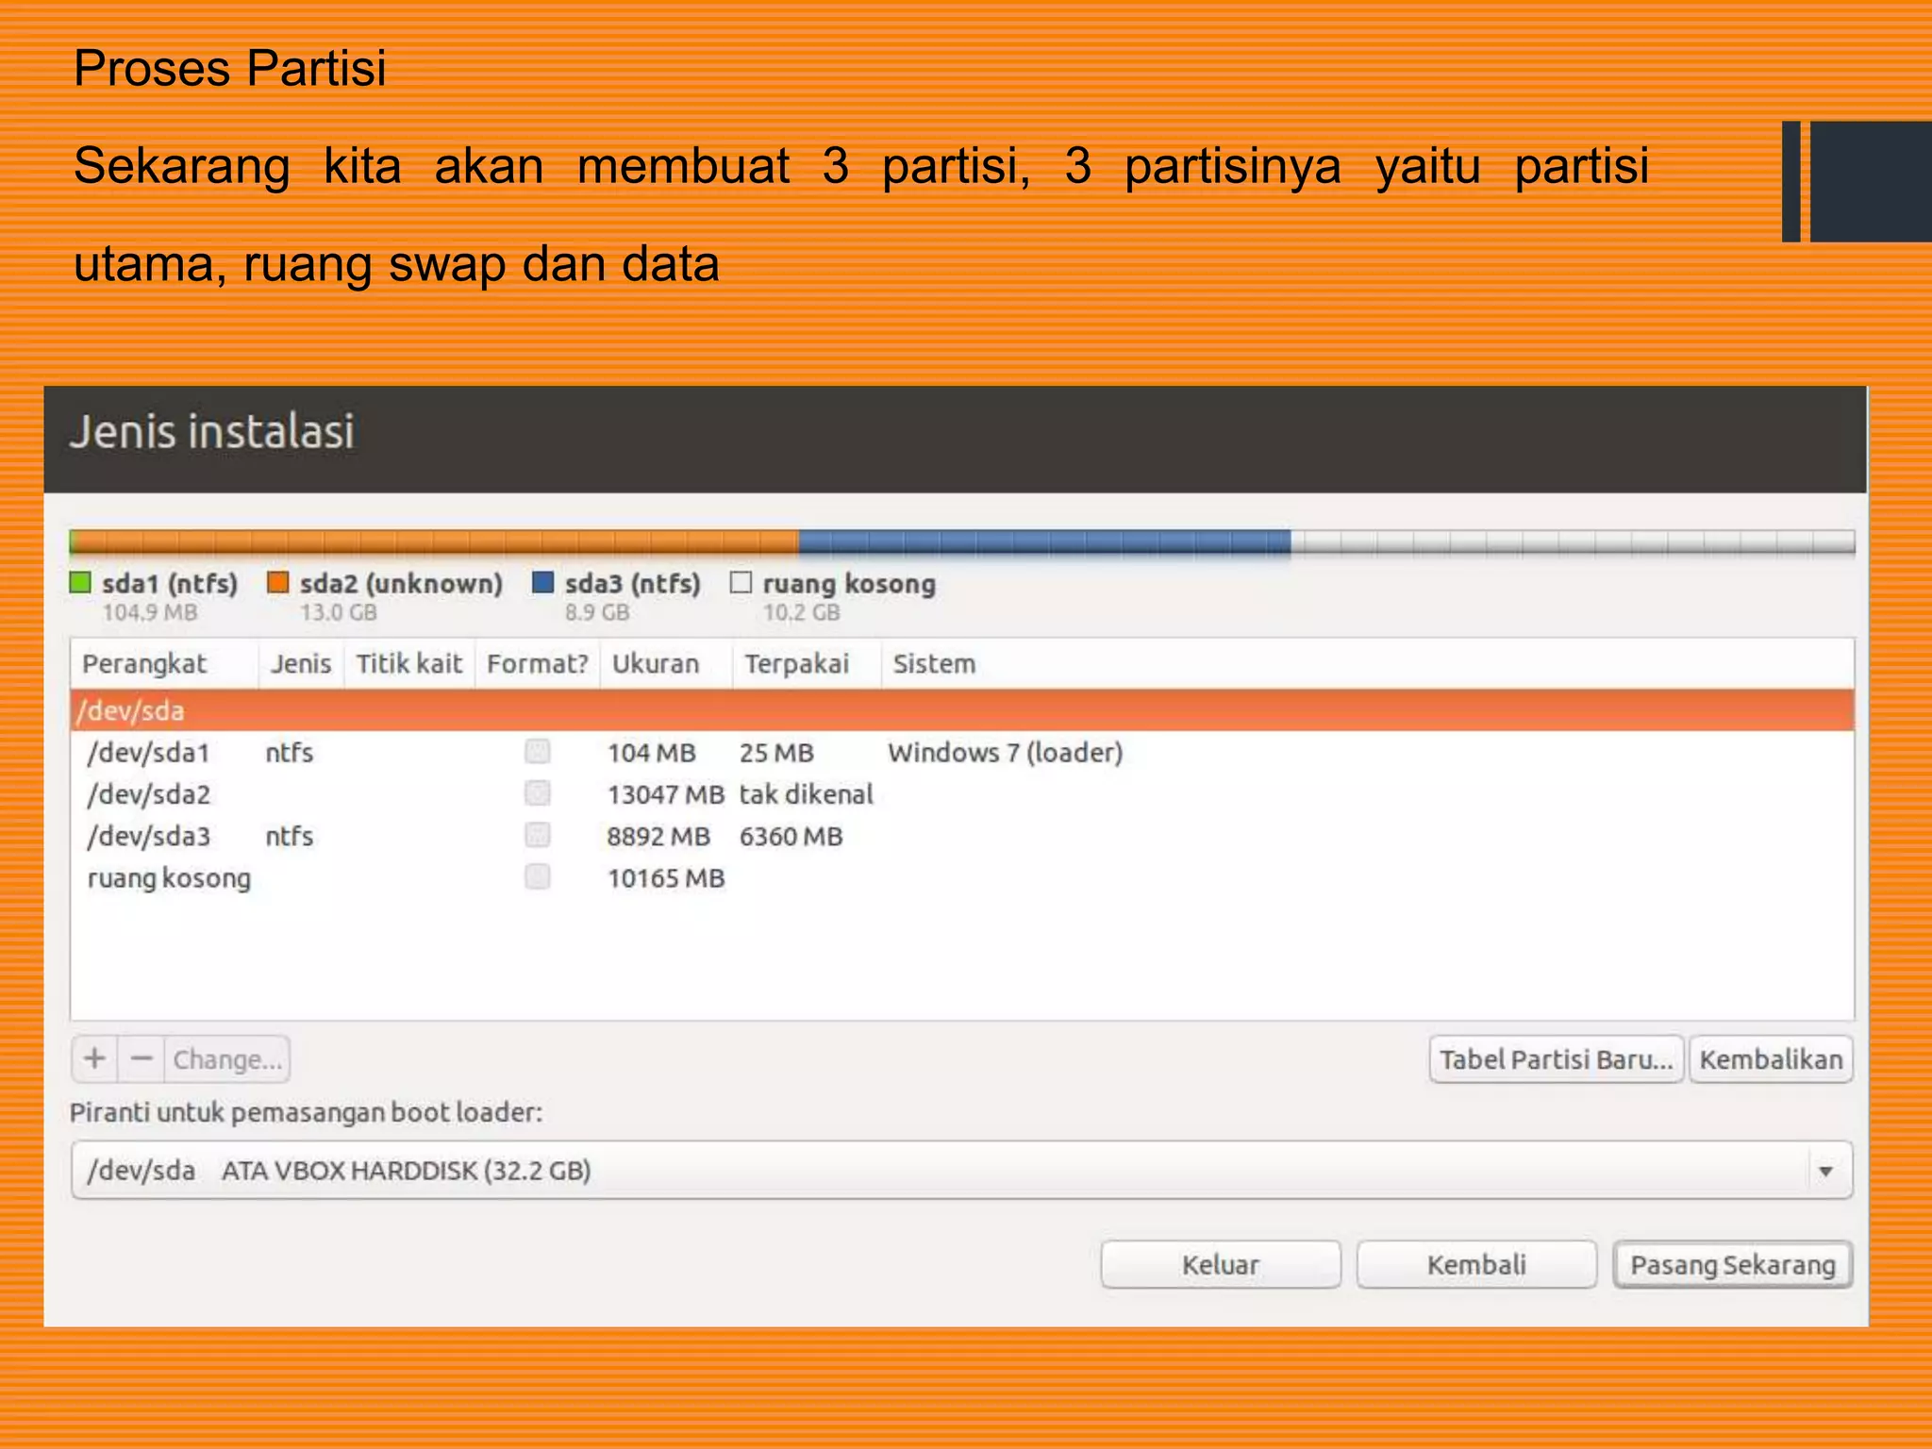Screen dimensions: 1932x1449
Task: Click the white ruang kosong legend swatch
Action: pos(741,582)
